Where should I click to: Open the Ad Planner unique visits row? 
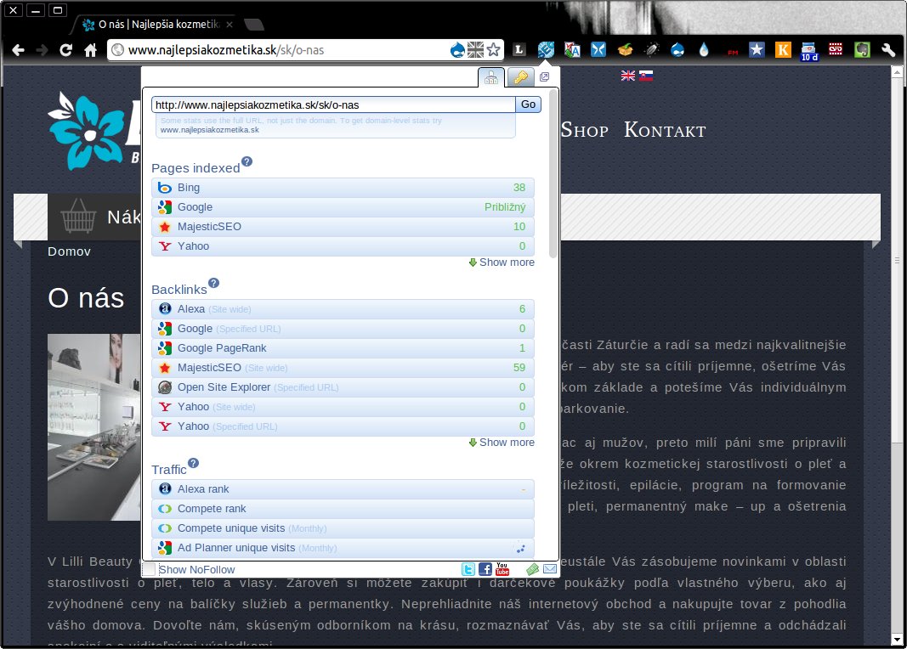[x=343, y=548]
